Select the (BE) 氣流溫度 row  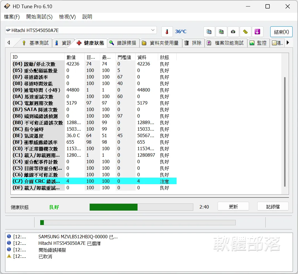[x=94, y=136]
